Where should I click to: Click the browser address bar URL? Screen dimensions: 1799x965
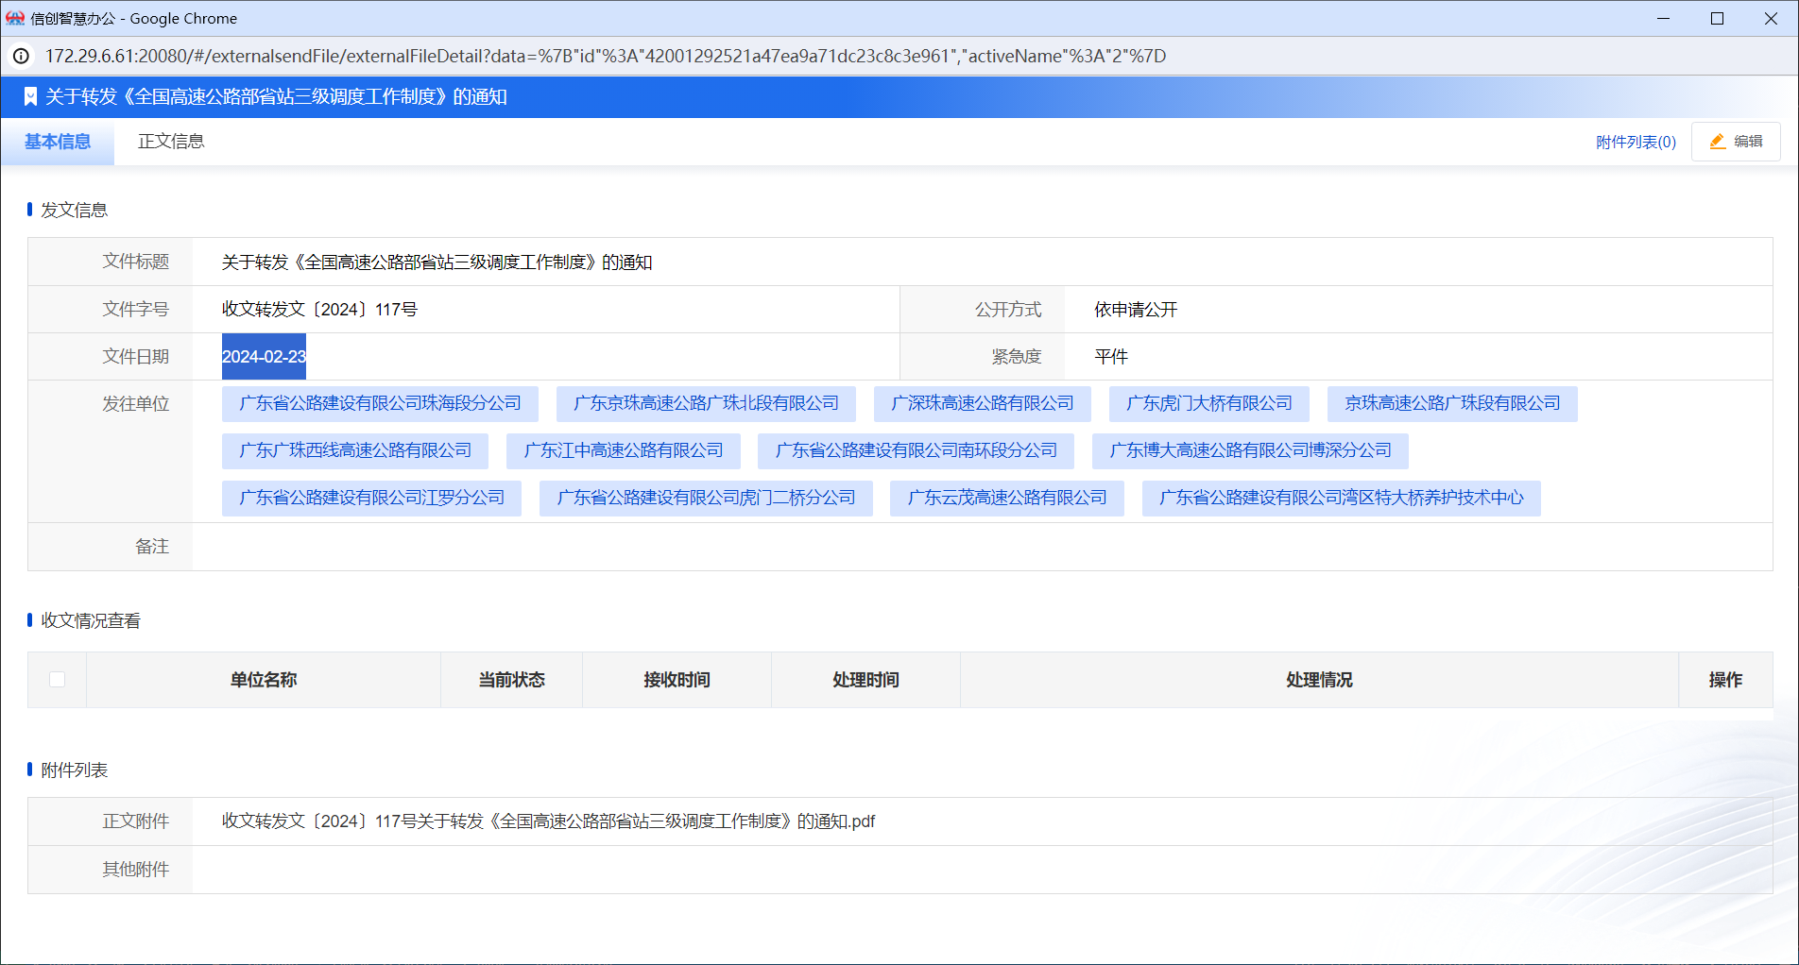click(x=606, y=57)
